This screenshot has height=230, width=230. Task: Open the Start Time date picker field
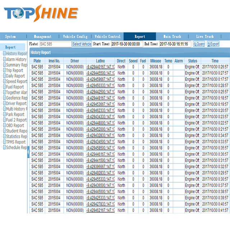pos(127,44)
